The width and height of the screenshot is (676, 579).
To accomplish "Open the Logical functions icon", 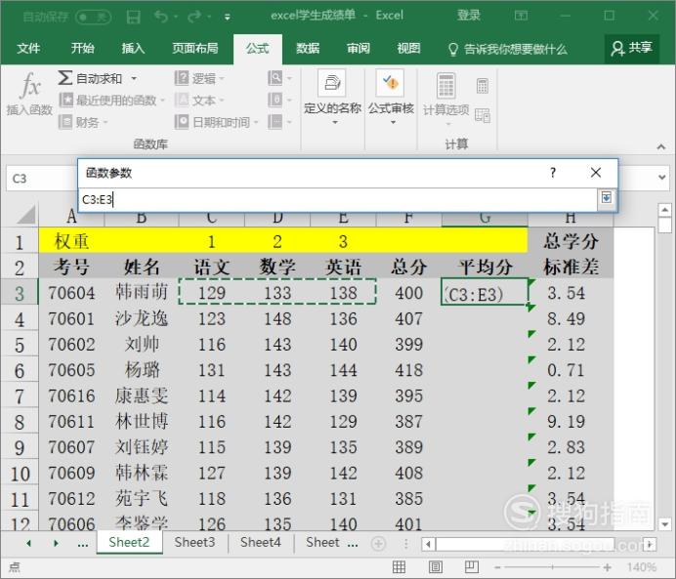I will pyautogui.click(x=182, y=78).
